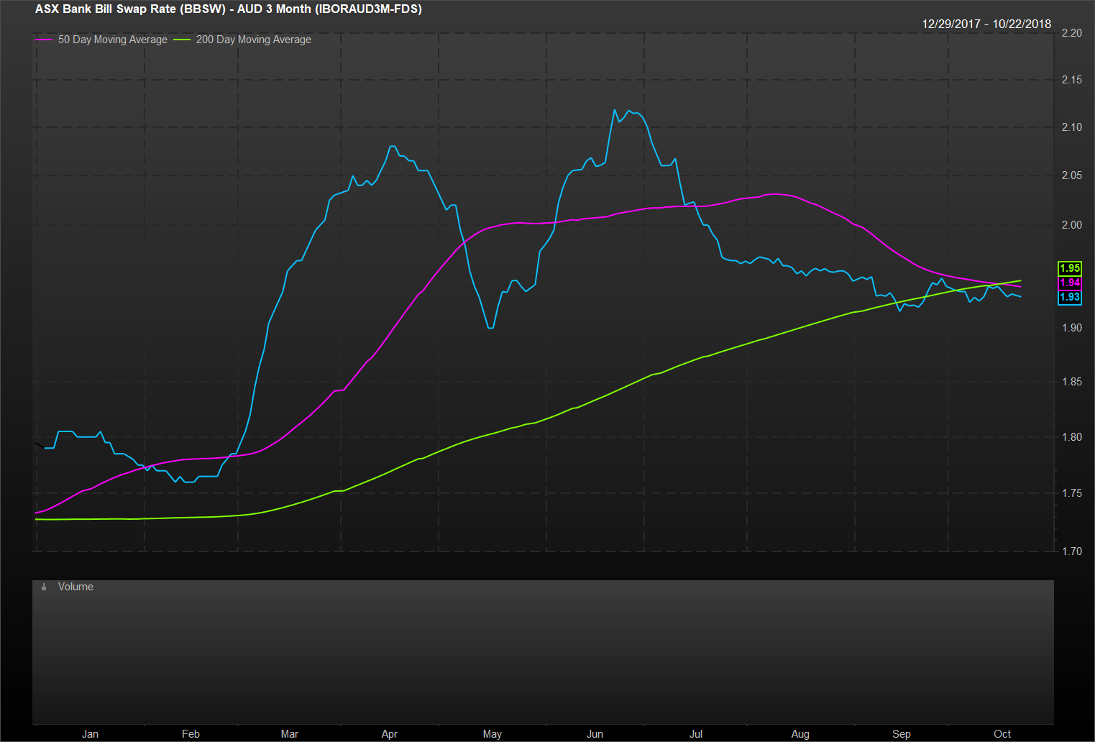Select the blue 1.93 price tag
1095x742 pixels.
point(1069,297)
